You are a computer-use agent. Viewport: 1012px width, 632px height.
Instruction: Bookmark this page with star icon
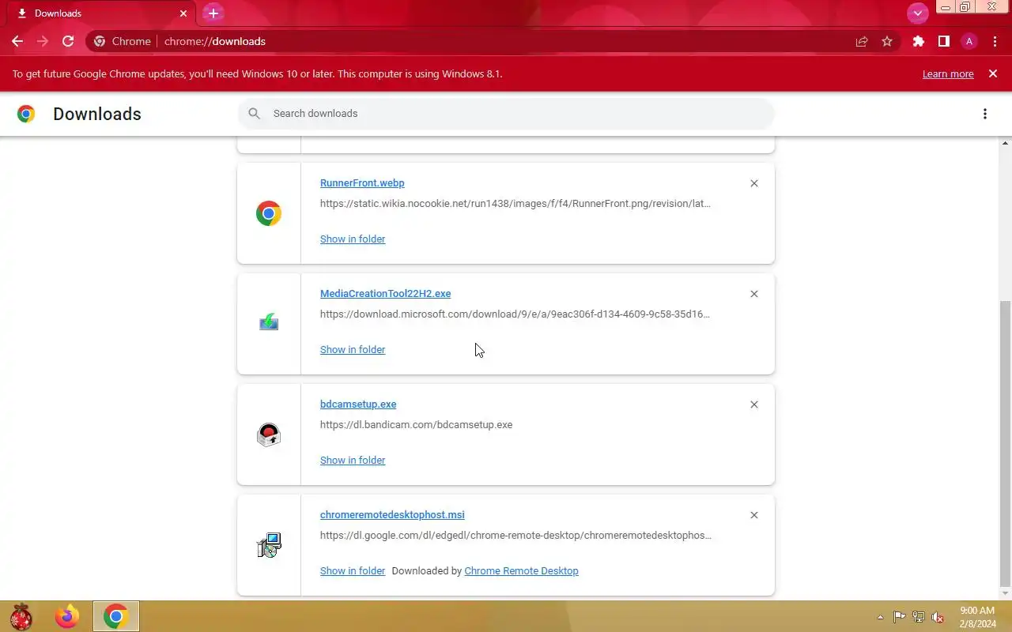(887, 41)
